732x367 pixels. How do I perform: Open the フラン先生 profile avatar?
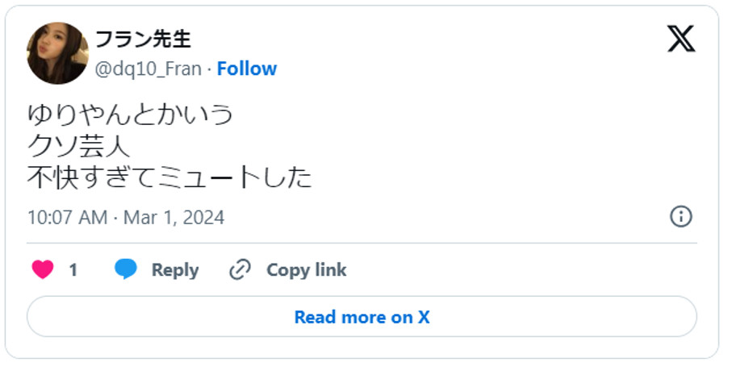tap(57, 53)
